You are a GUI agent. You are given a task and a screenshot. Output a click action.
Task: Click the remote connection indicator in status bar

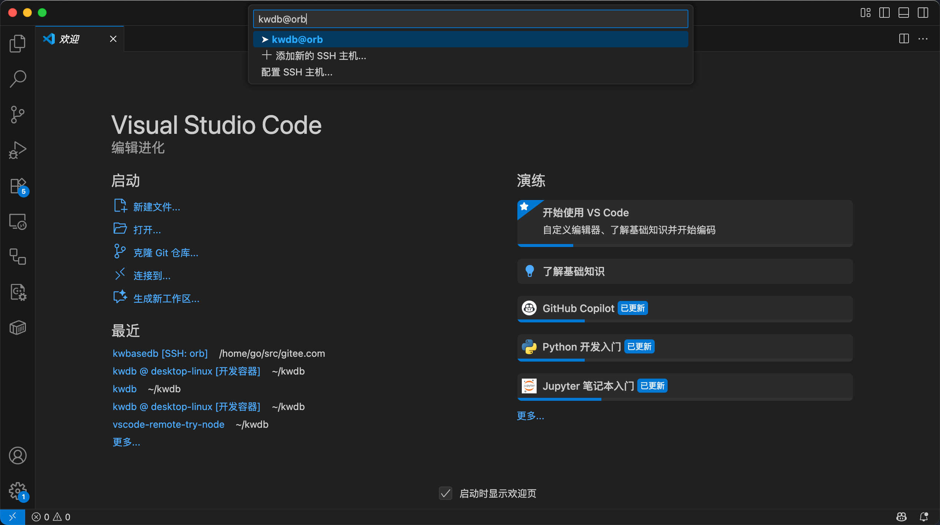point(12,516)
